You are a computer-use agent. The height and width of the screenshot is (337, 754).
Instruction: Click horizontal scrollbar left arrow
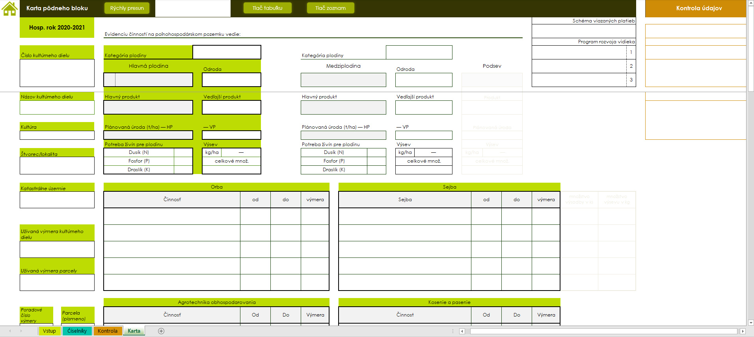click(x=462, y=331)
